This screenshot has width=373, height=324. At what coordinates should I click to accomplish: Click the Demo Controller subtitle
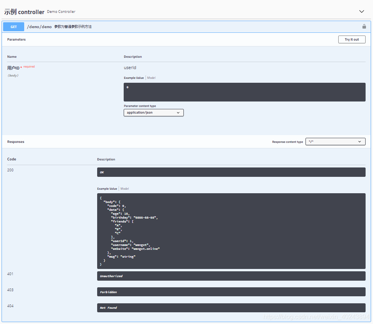click(x=61, y=11)
